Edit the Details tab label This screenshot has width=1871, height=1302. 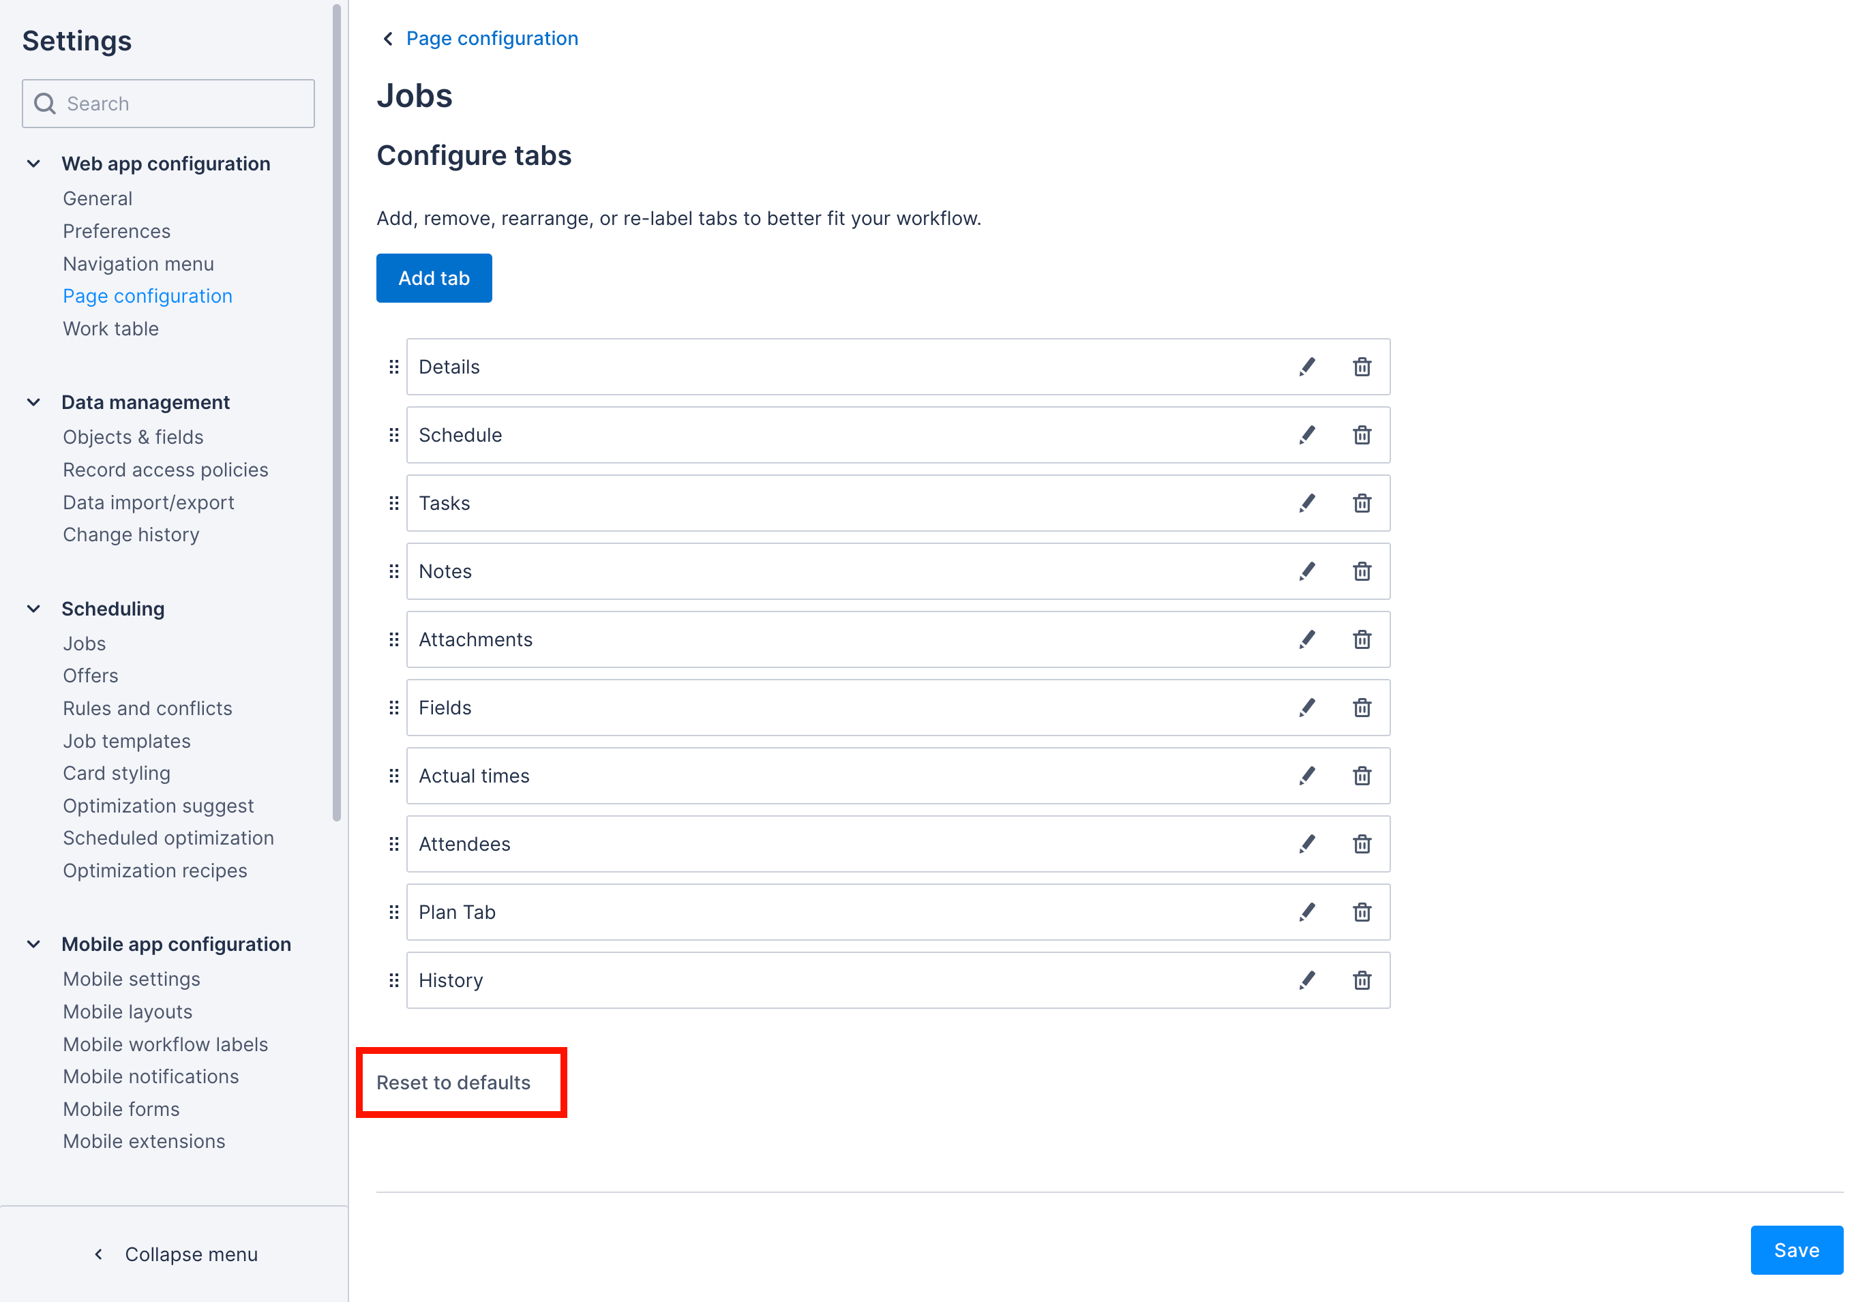[1307, 367]
